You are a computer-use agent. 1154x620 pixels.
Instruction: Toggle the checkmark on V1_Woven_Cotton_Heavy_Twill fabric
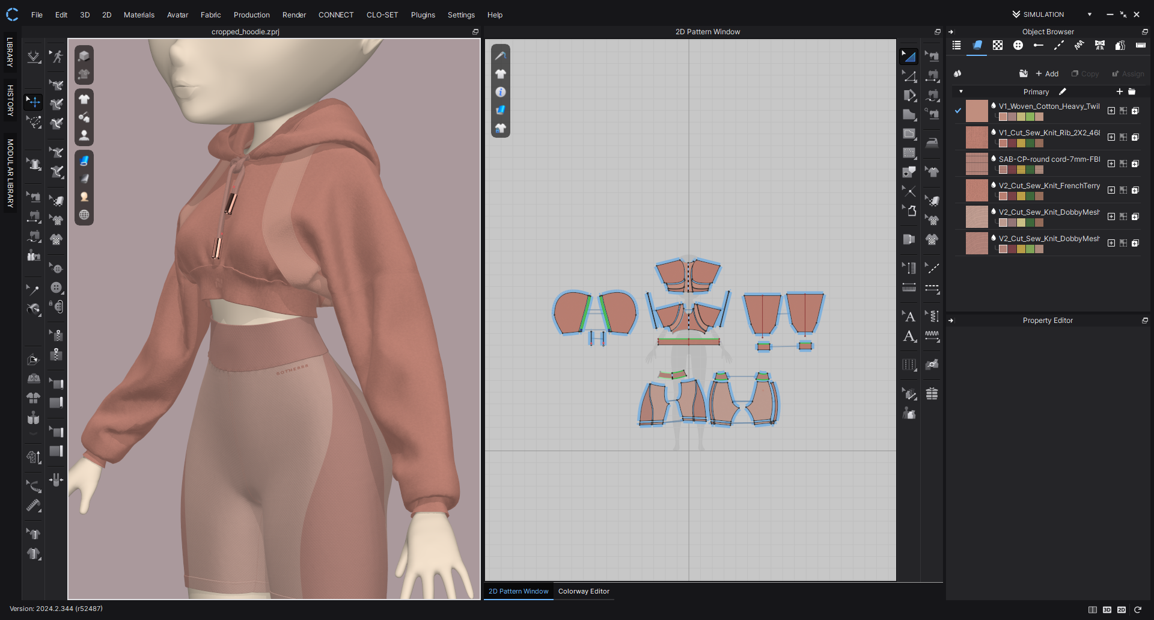[958, 111]
